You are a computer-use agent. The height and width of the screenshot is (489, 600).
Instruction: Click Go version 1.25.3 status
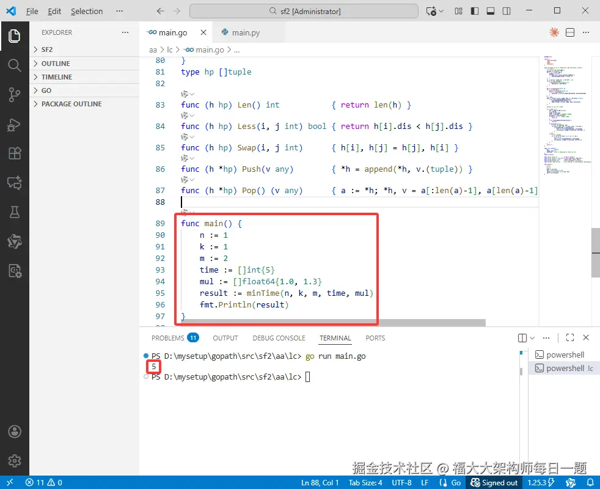[541, 482]
